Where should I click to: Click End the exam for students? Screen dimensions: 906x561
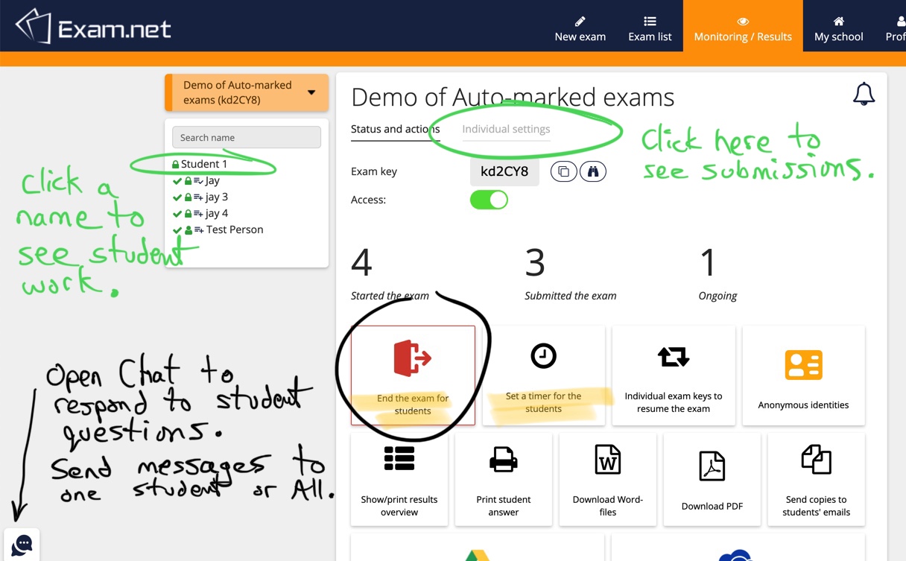coord(413,375)
